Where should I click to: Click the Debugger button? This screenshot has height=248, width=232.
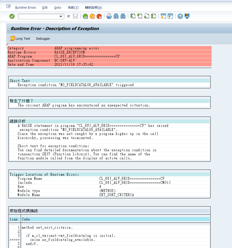coord(43,39)
